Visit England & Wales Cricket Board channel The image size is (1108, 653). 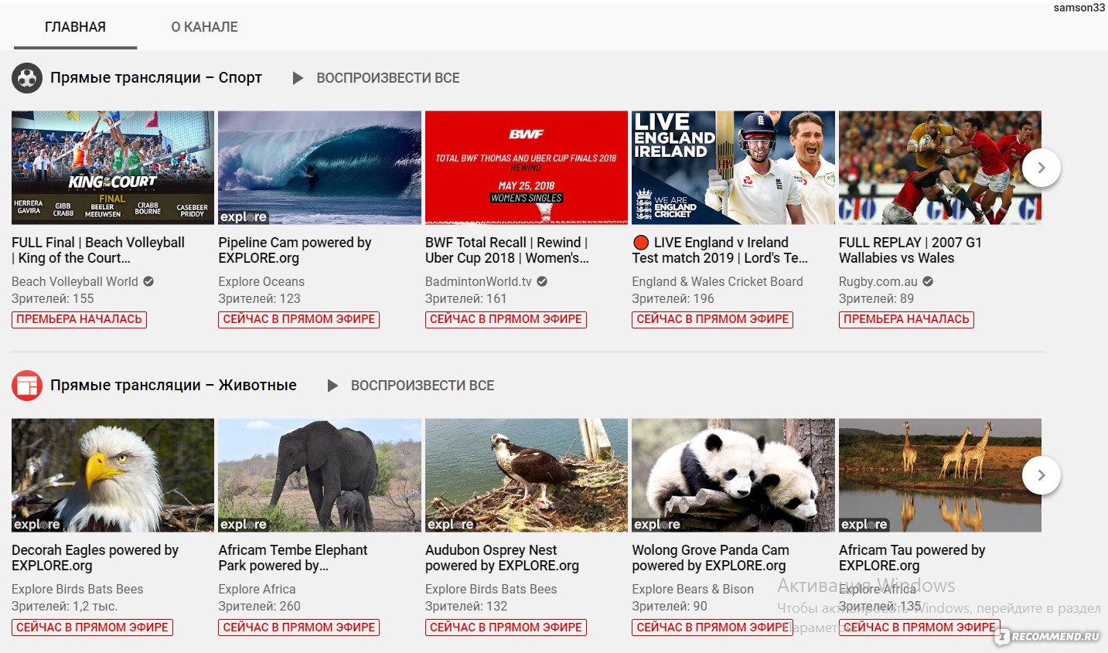tap(718, 282)
